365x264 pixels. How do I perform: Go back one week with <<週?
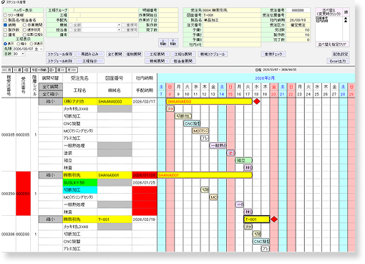click(x=17, y=70)
